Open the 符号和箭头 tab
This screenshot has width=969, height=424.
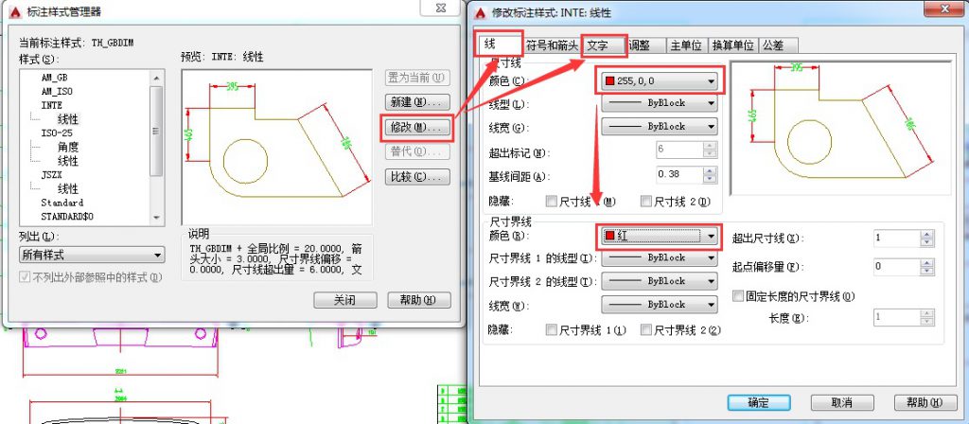coord(551,44)
